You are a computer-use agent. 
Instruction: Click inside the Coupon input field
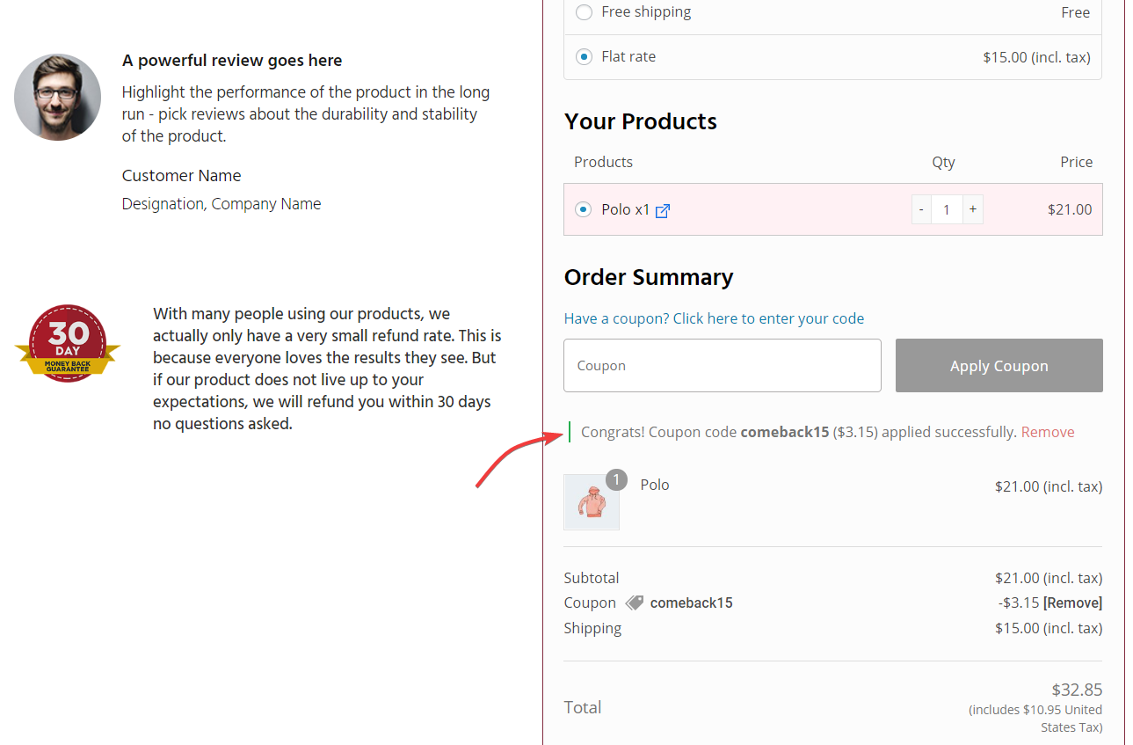[x=722, y=365]
